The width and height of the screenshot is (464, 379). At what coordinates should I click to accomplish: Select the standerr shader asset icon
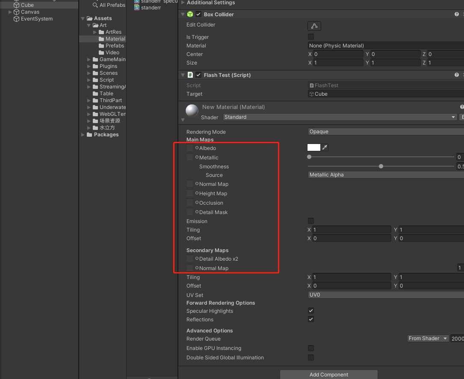click(x=137, y=8)
